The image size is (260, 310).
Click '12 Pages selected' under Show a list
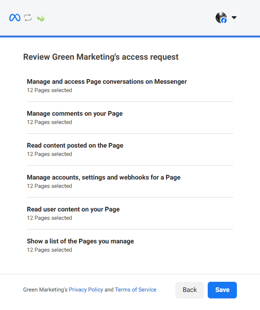[50, 250]
